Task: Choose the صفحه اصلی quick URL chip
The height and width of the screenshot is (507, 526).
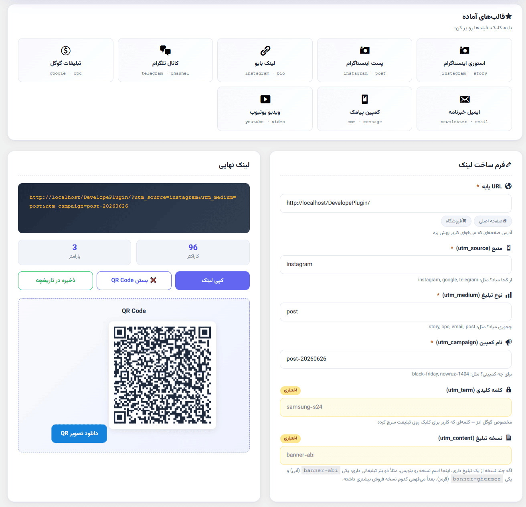Action: [x=493, y=221]
